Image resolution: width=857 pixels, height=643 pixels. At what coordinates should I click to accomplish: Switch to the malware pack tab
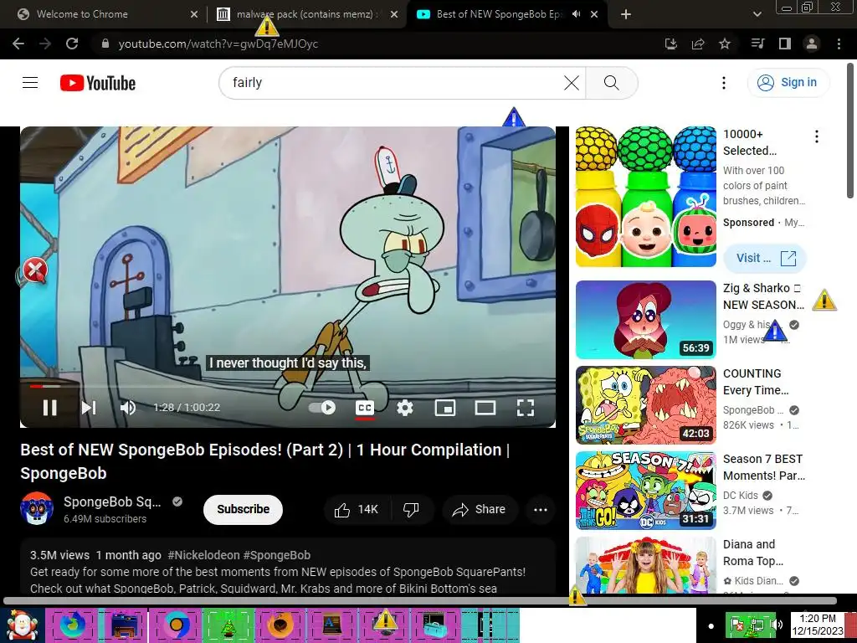tap(306, 14)
